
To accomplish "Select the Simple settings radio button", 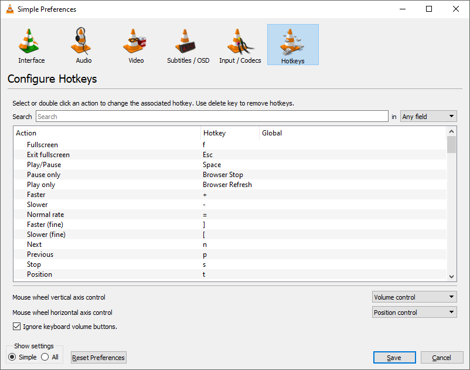I will tap(12, 357).
